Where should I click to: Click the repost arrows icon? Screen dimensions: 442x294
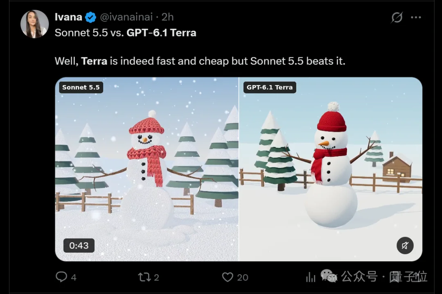point(144,277)
